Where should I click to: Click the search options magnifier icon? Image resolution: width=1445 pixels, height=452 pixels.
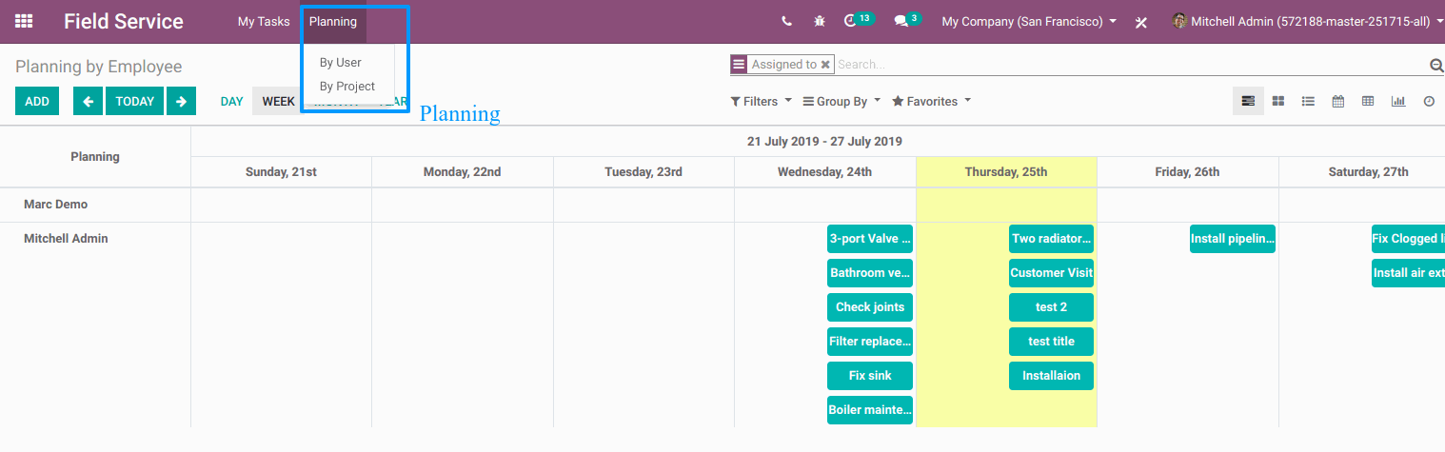click(1436, 65)
